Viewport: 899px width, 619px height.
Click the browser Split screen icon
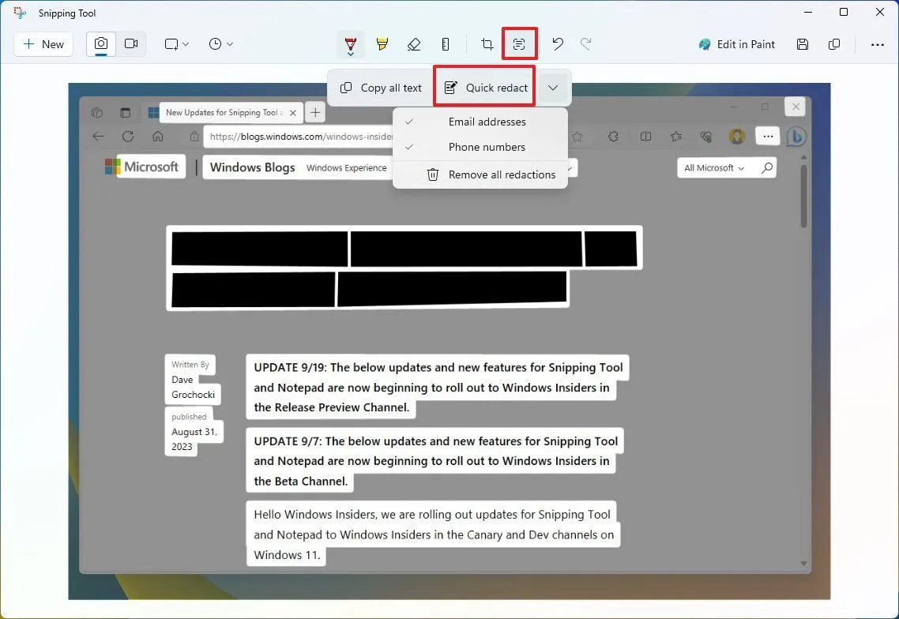pos(645,137)
